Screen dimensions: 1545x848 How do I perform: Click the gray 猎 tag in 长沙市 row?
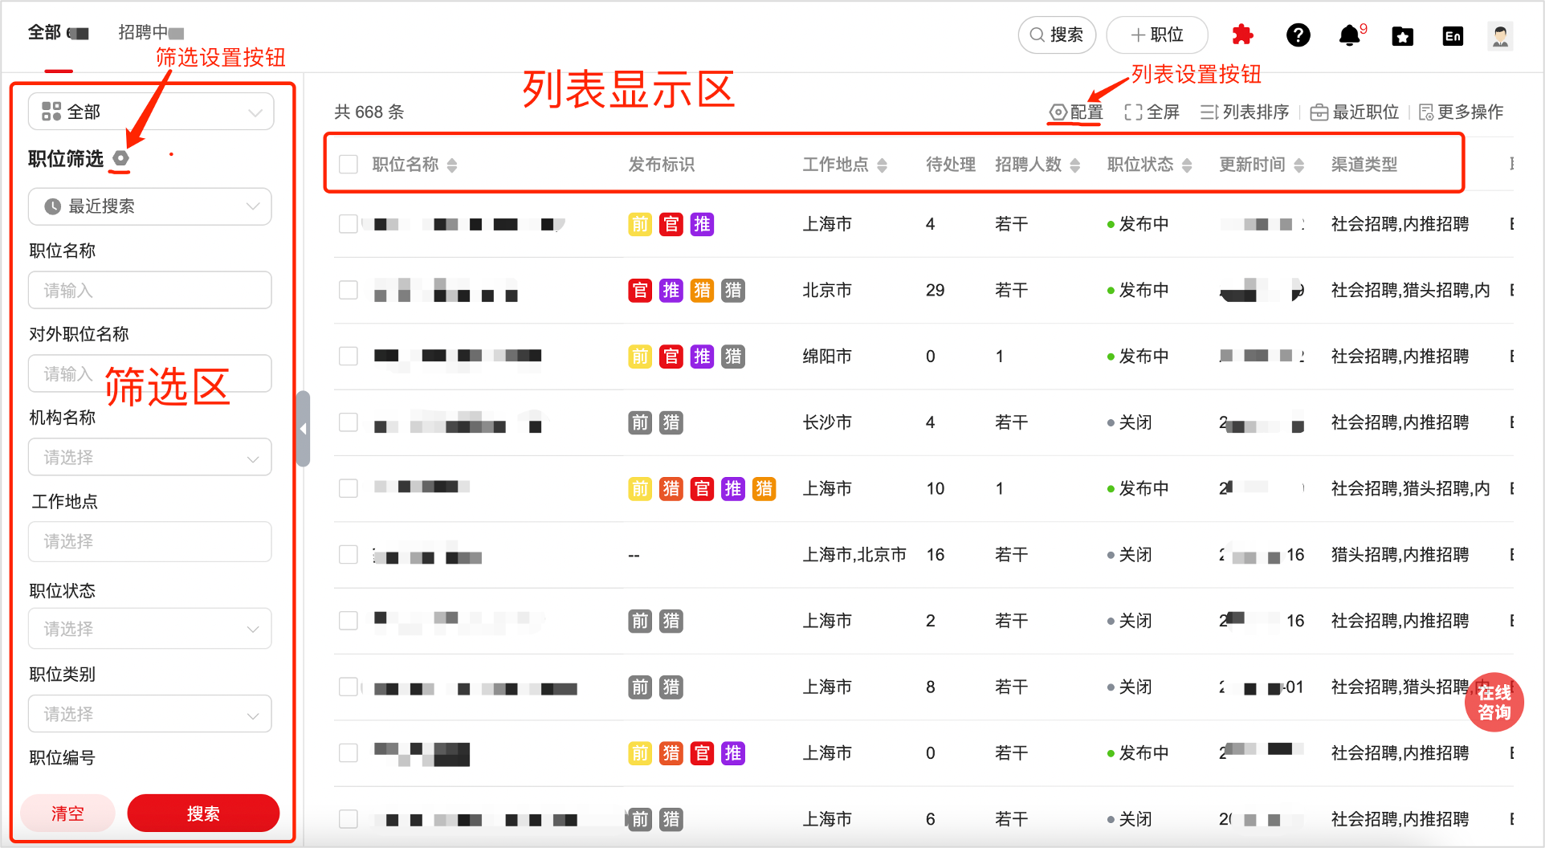[671, 422]
